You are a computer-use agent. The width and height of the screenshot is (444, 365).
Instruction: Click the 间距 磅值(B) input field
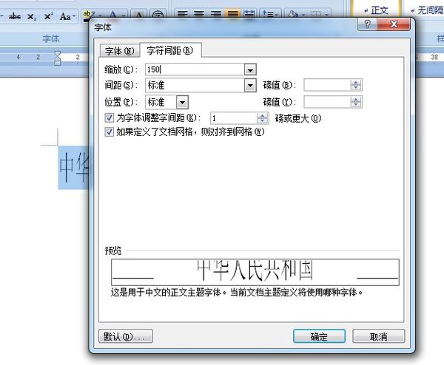(327, 85)
